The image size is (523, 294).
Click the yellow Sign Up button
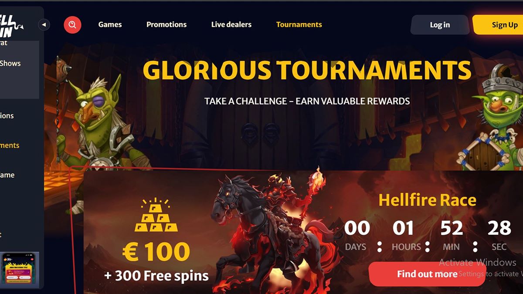(x=499, y=24)
